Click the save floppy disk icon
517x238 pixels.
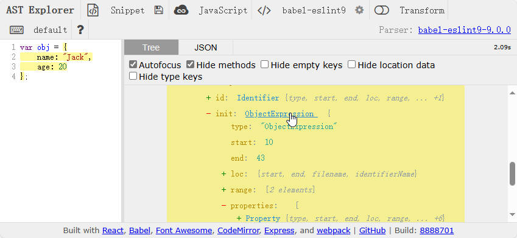158,10
